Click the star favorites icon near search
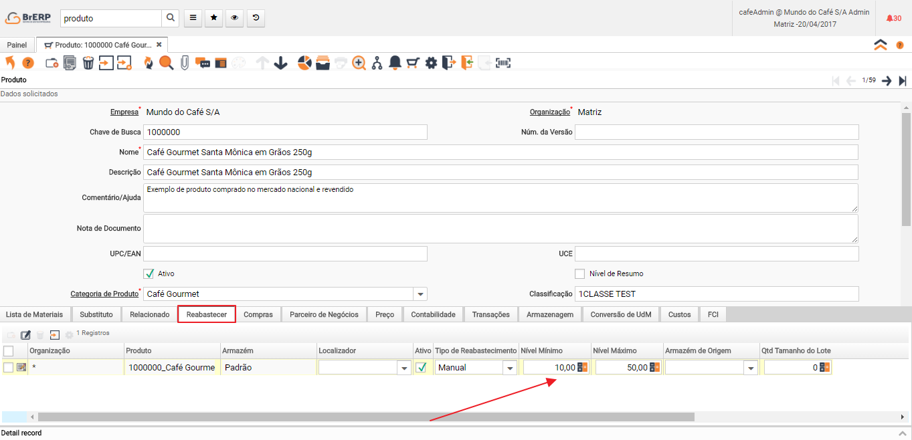Viewport: 912px width, 440px height. click(213, 19)
